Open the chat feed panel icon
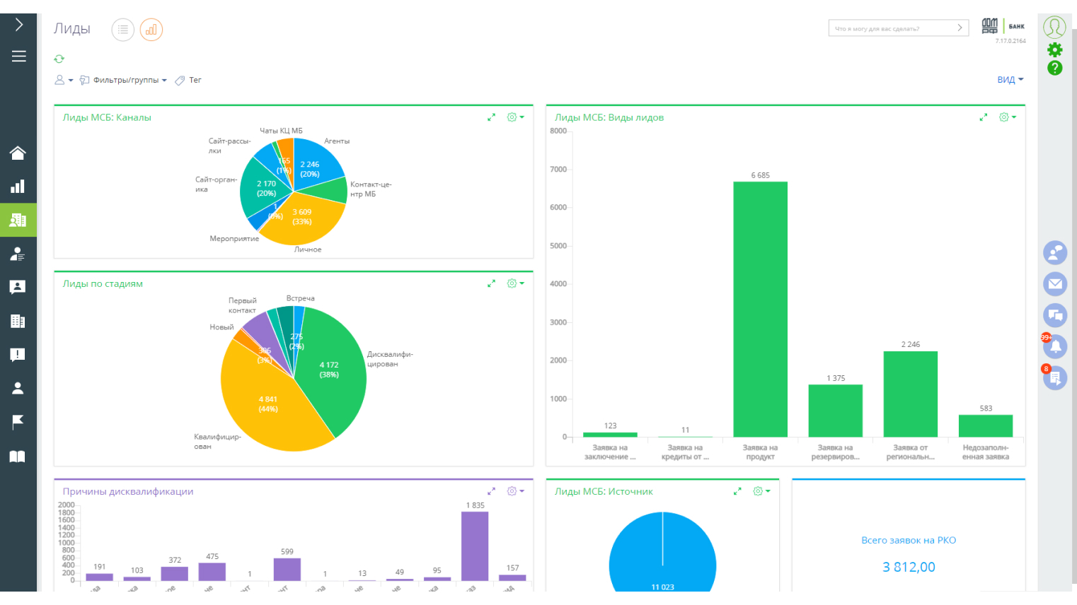The height and width of the screenshot is (605, 1077). [1055, 315]
